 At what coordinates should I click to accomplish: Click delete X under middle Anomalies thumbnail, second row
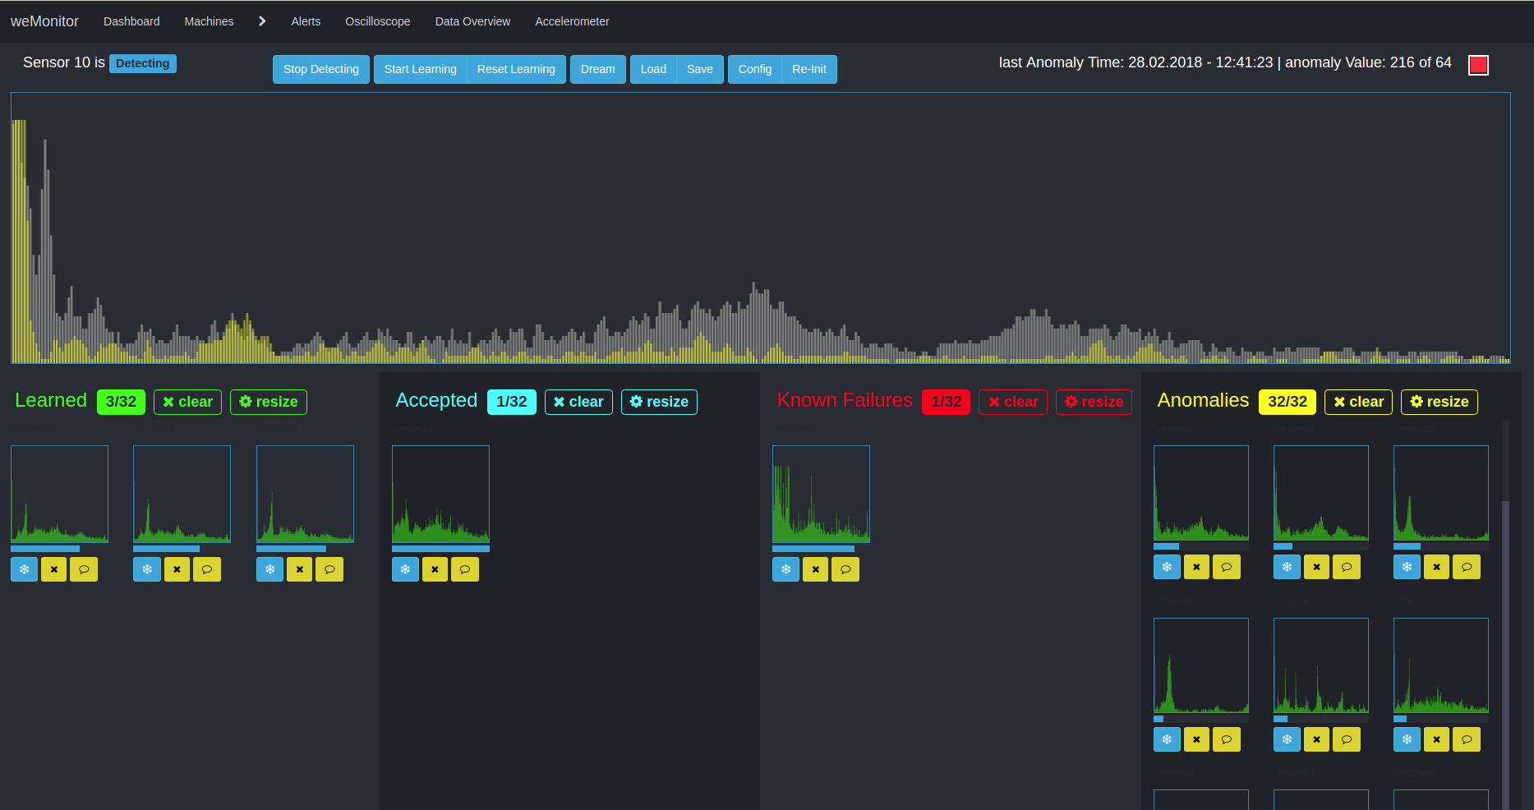(x=1316, y=739)
